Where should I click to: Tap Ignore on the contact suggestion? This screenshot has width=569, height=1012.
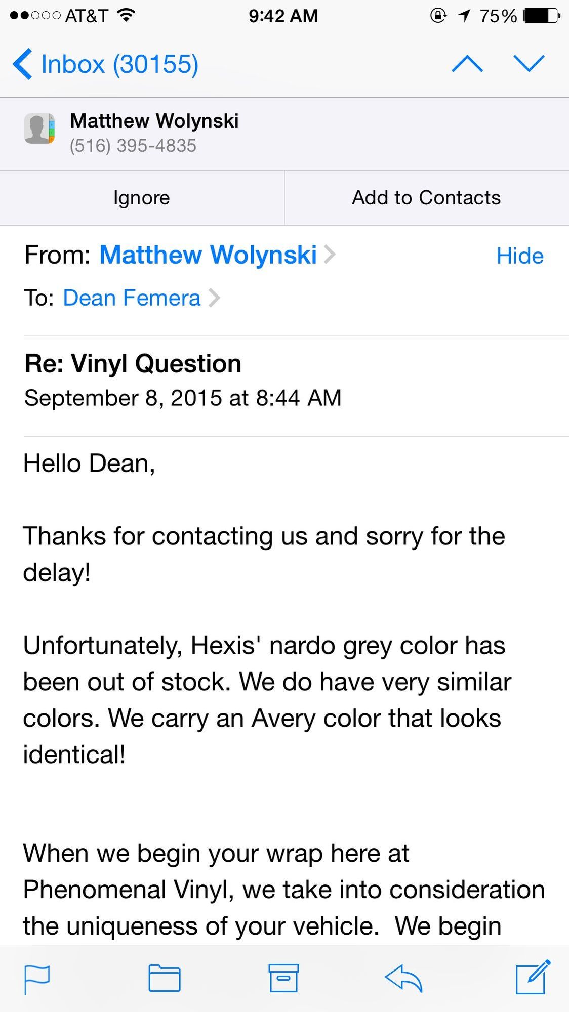click(142, 198)
